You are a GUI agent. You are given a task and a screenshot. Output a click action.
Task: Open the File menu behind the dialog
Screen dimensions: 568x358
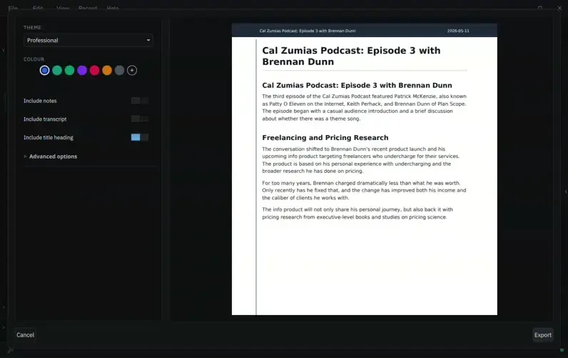tap(13, 8)
